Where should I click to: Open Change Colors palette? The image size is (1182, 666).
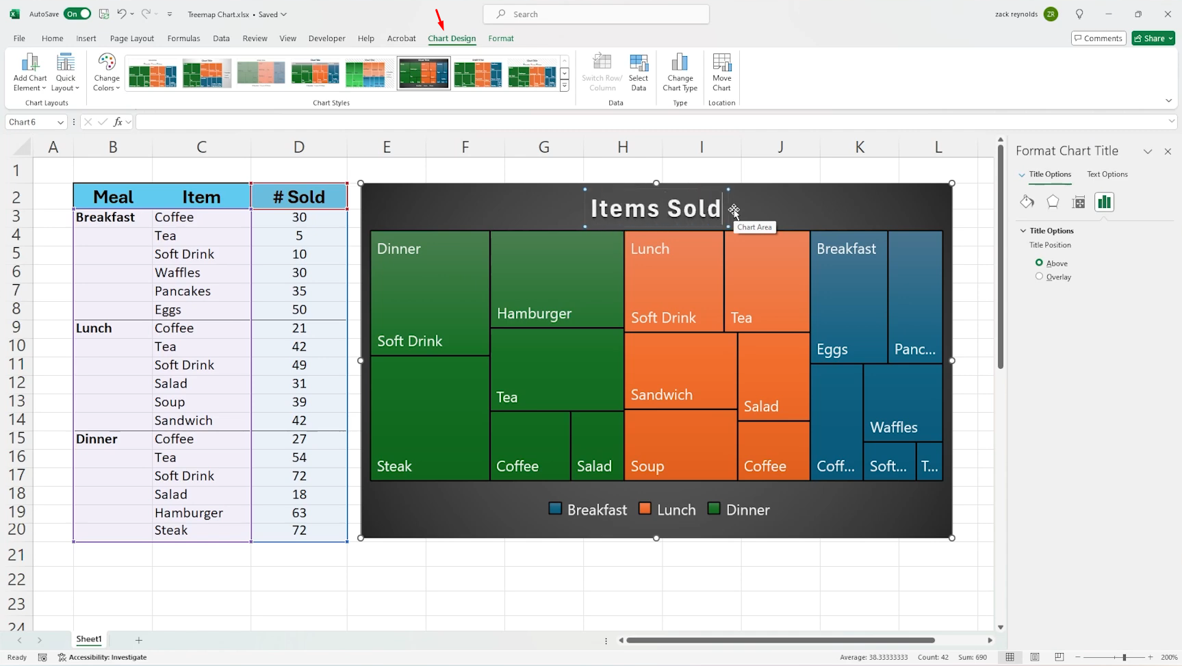tap(107, 72)
